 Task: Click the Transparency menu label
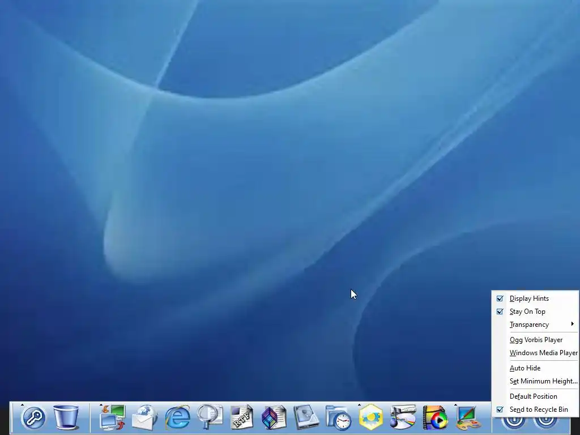[529, 325]
